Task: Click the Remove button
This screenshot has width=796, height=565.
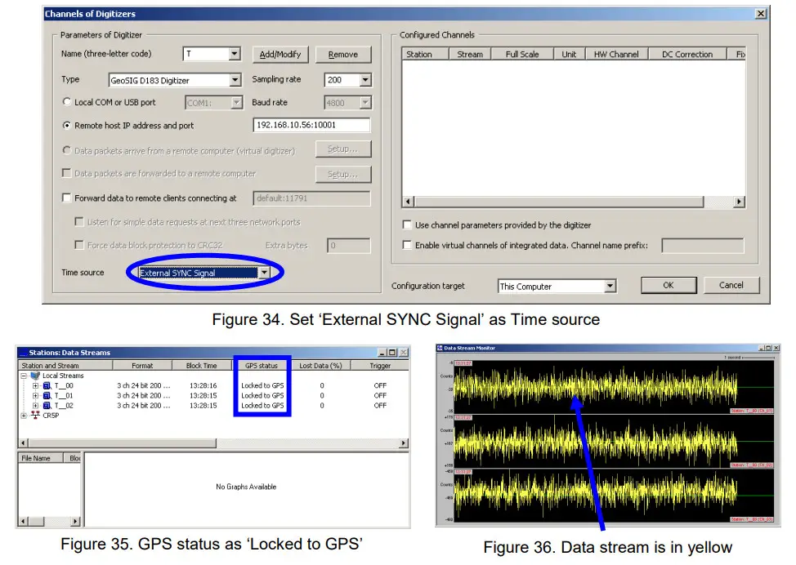Action: click(x=342, y=54)
